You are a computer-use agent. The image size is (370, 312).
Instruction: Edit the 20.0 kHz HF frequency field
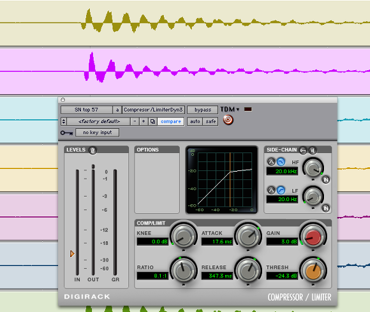click(x=282, y=171)
